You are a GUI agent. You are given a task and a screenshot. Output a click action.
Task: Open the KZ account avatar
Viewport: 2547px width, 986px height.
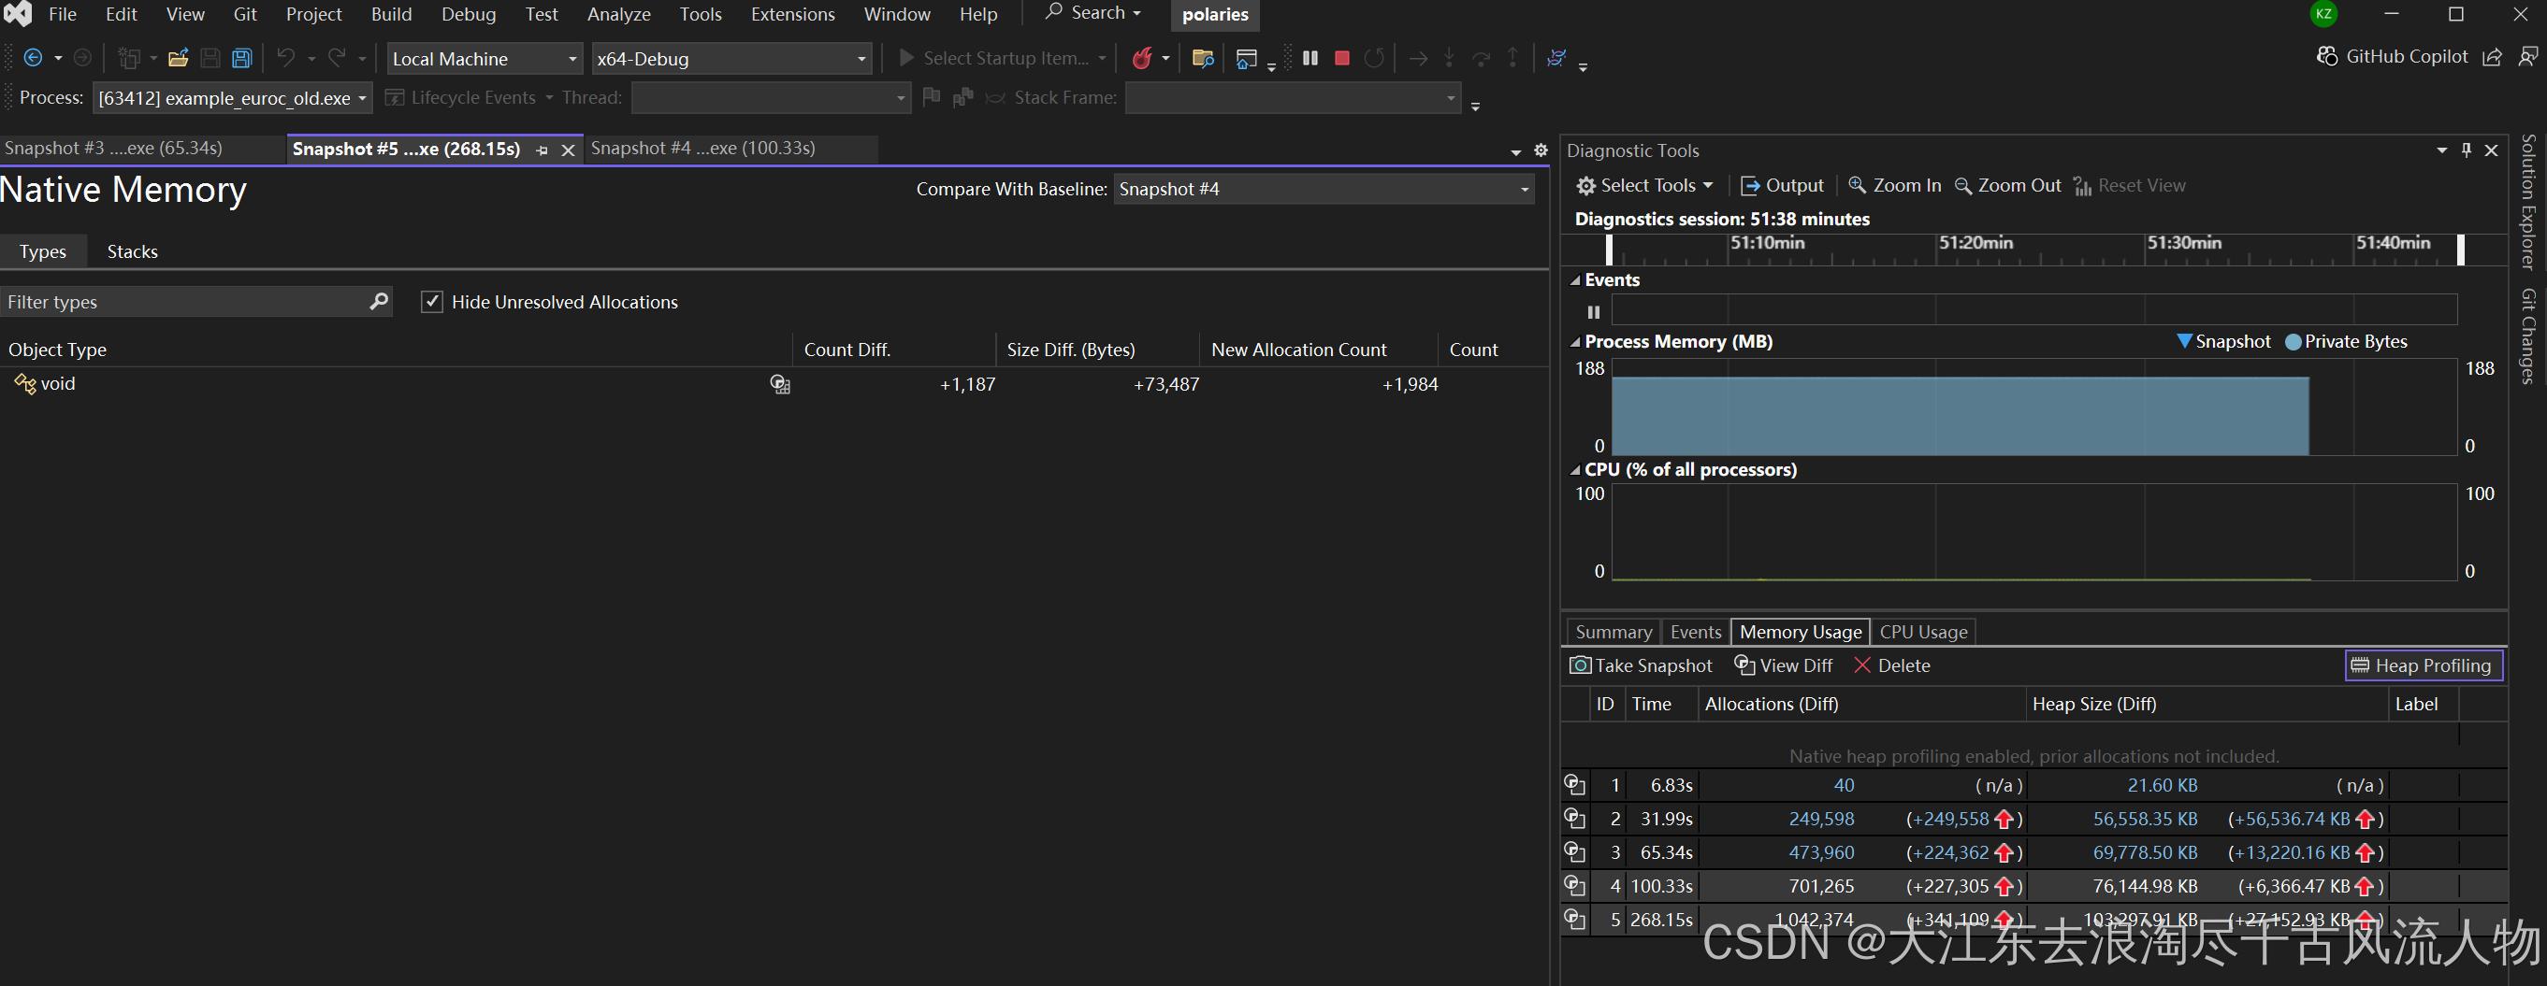click(x=2324, y=14)
